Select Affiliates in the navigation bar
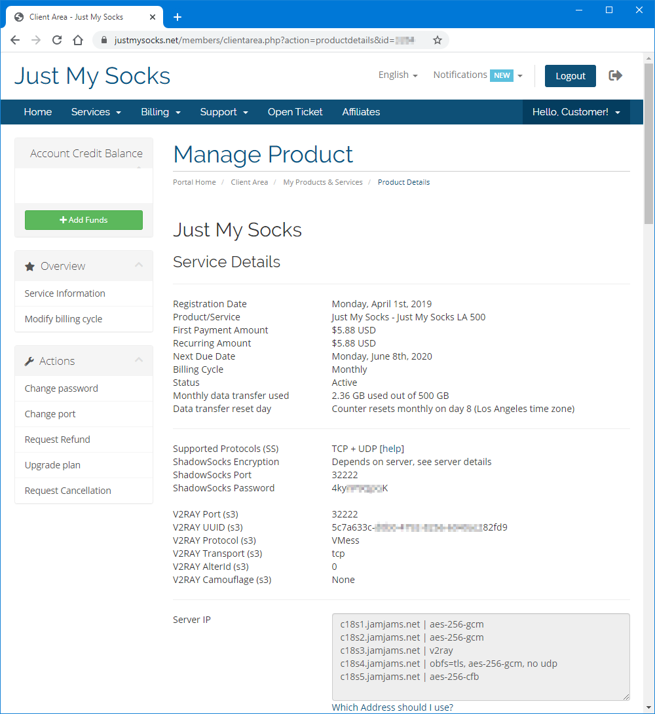Screen dimensions: 655x714 pos(361,112)
